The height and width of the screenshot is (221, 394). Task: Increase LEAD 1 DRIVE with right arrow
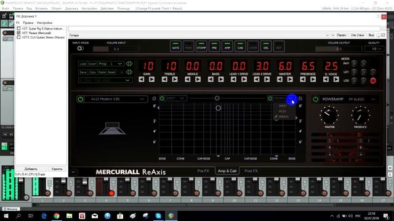pyautogui.click(x=244, y=79)
